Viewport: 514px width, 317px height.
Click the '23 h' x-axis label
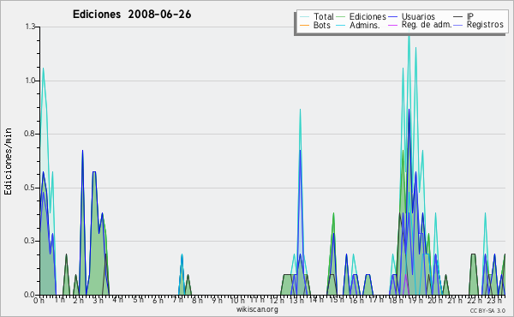pos(494,300)
